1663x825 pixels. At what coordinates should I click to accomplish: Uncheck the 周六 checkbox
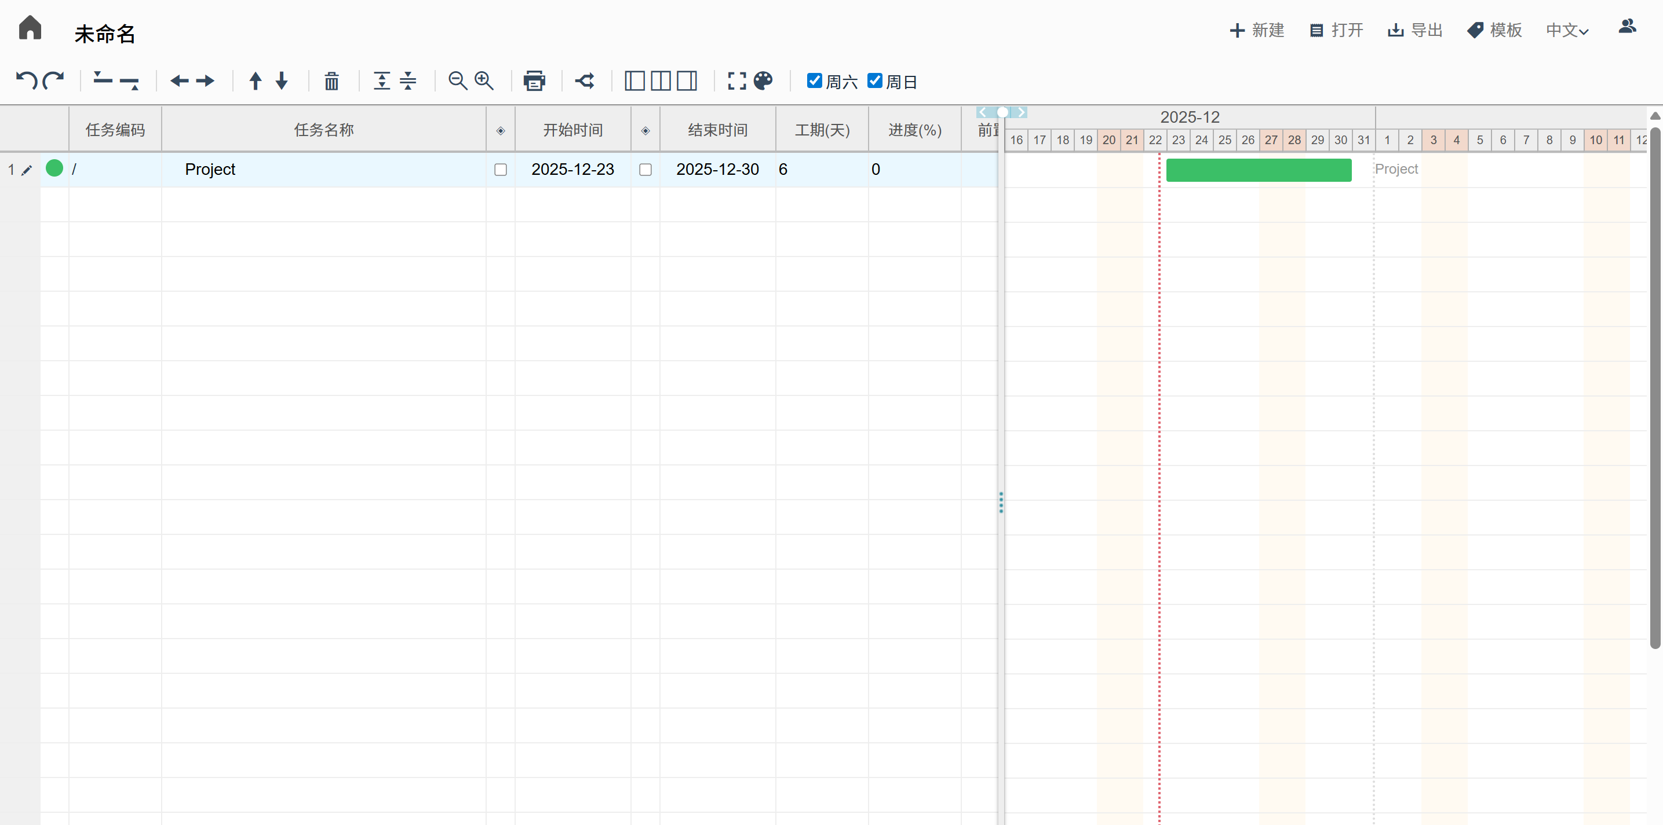pyautogui.click(x=814, y=80)
